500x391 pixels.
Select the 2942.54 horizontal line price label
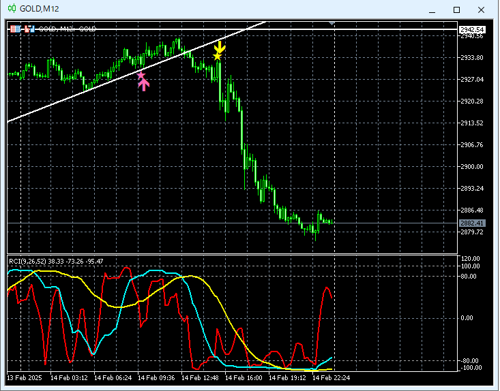[x=472, y=29]
